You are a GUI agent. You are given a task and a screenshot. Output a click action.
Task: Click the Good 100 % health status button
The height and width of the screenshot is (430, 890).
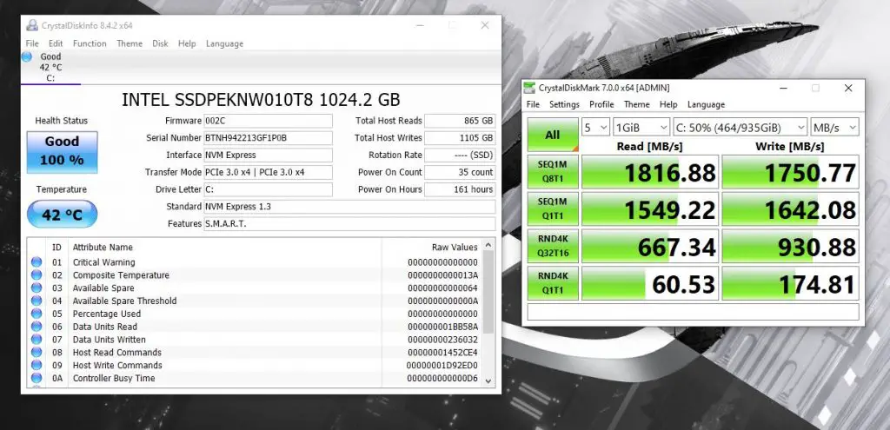[62, 152]
